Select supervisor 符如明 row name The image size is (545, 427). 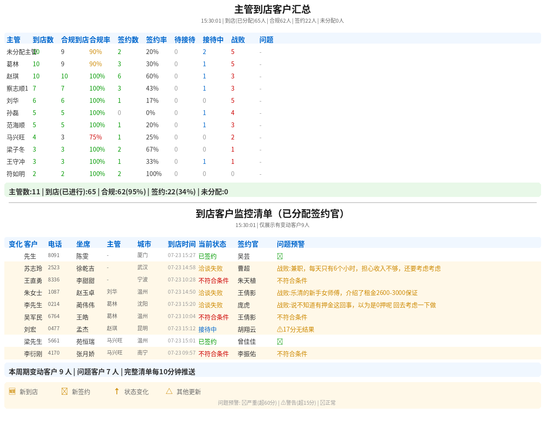16,174
